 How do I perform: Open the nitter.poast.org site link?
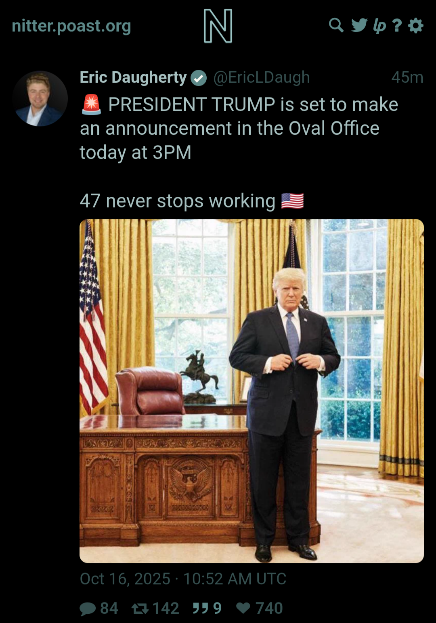pyautogui.click(x=71, y=26)
